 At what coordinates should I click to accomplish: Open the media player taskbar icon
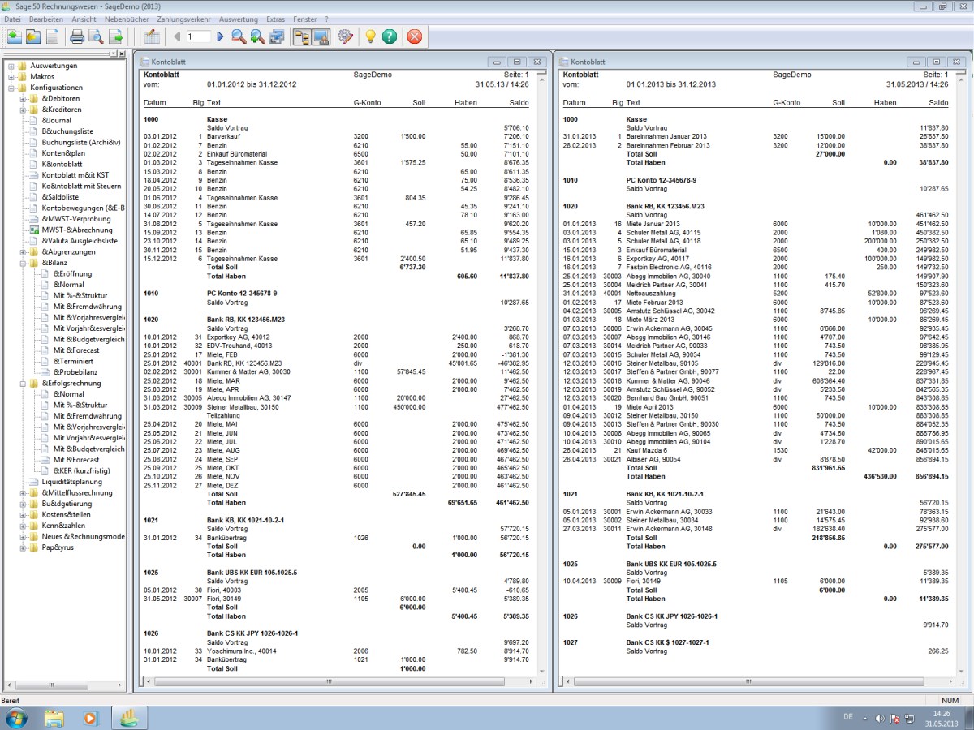91,718
